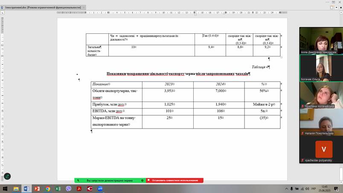This screenshot has width=343, height=193.
Task: Select the document tab at top left
Action: pyautogui.click(x=43, y=7)
